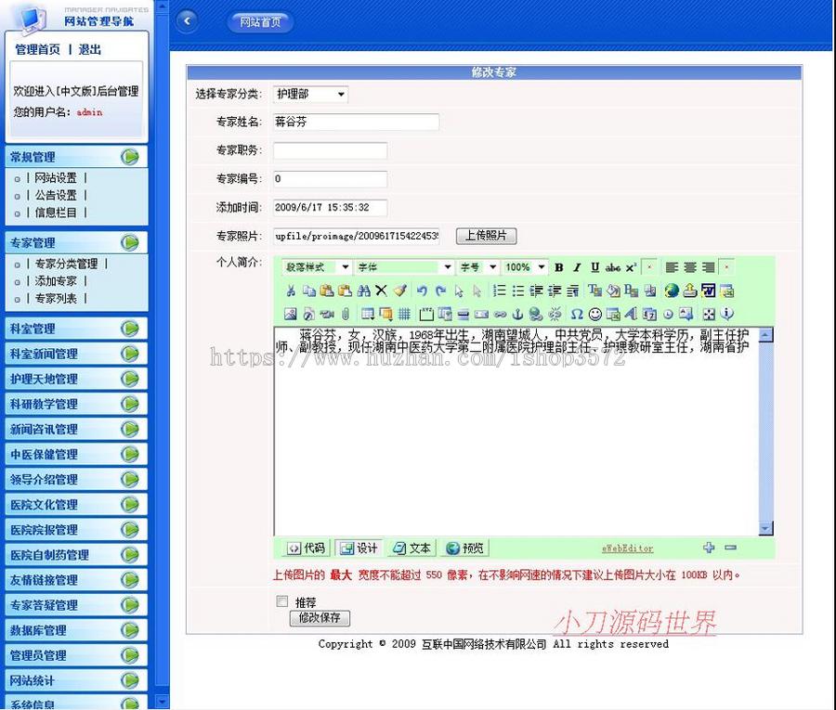The width and height of the screenshot is (836, 710).
Task: Undo last edit in editor
Action: (422, 290)
